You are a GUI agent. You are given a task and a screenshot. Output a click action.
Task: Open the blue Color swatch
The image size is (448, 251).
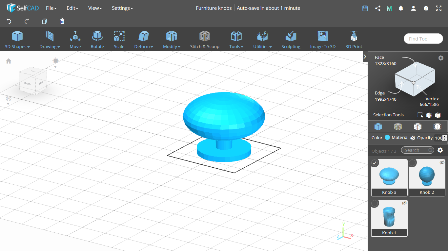click(387, 138)
